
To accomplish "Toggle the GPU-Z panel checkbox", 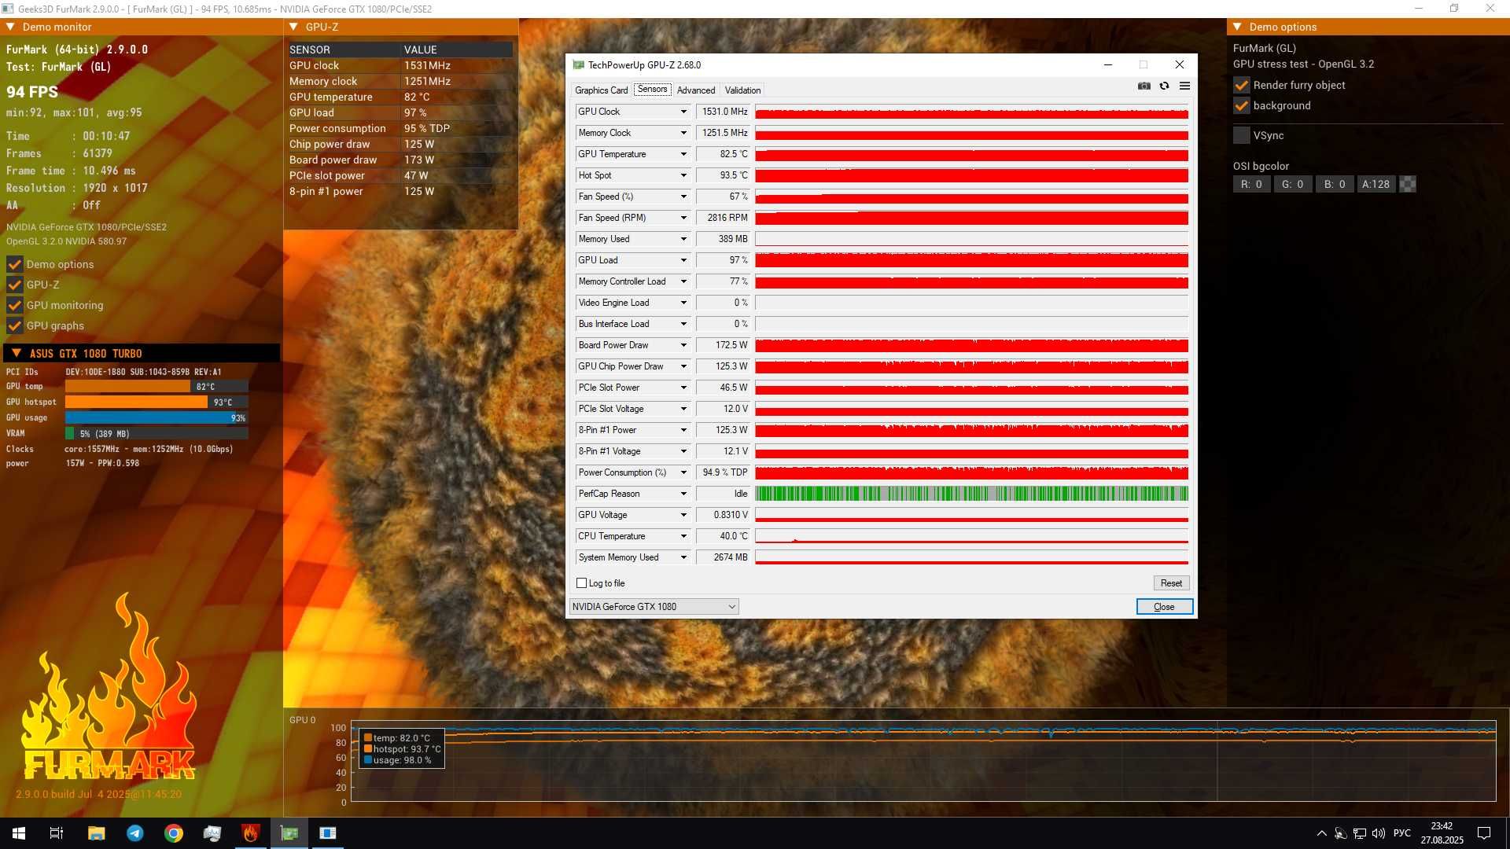I will [15, 285].
